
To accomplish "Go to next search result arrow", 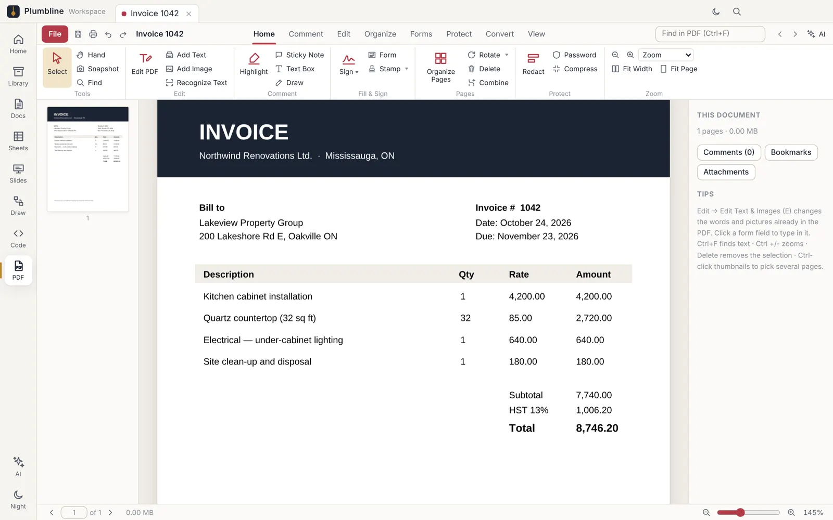I will (x=795, y=34).
